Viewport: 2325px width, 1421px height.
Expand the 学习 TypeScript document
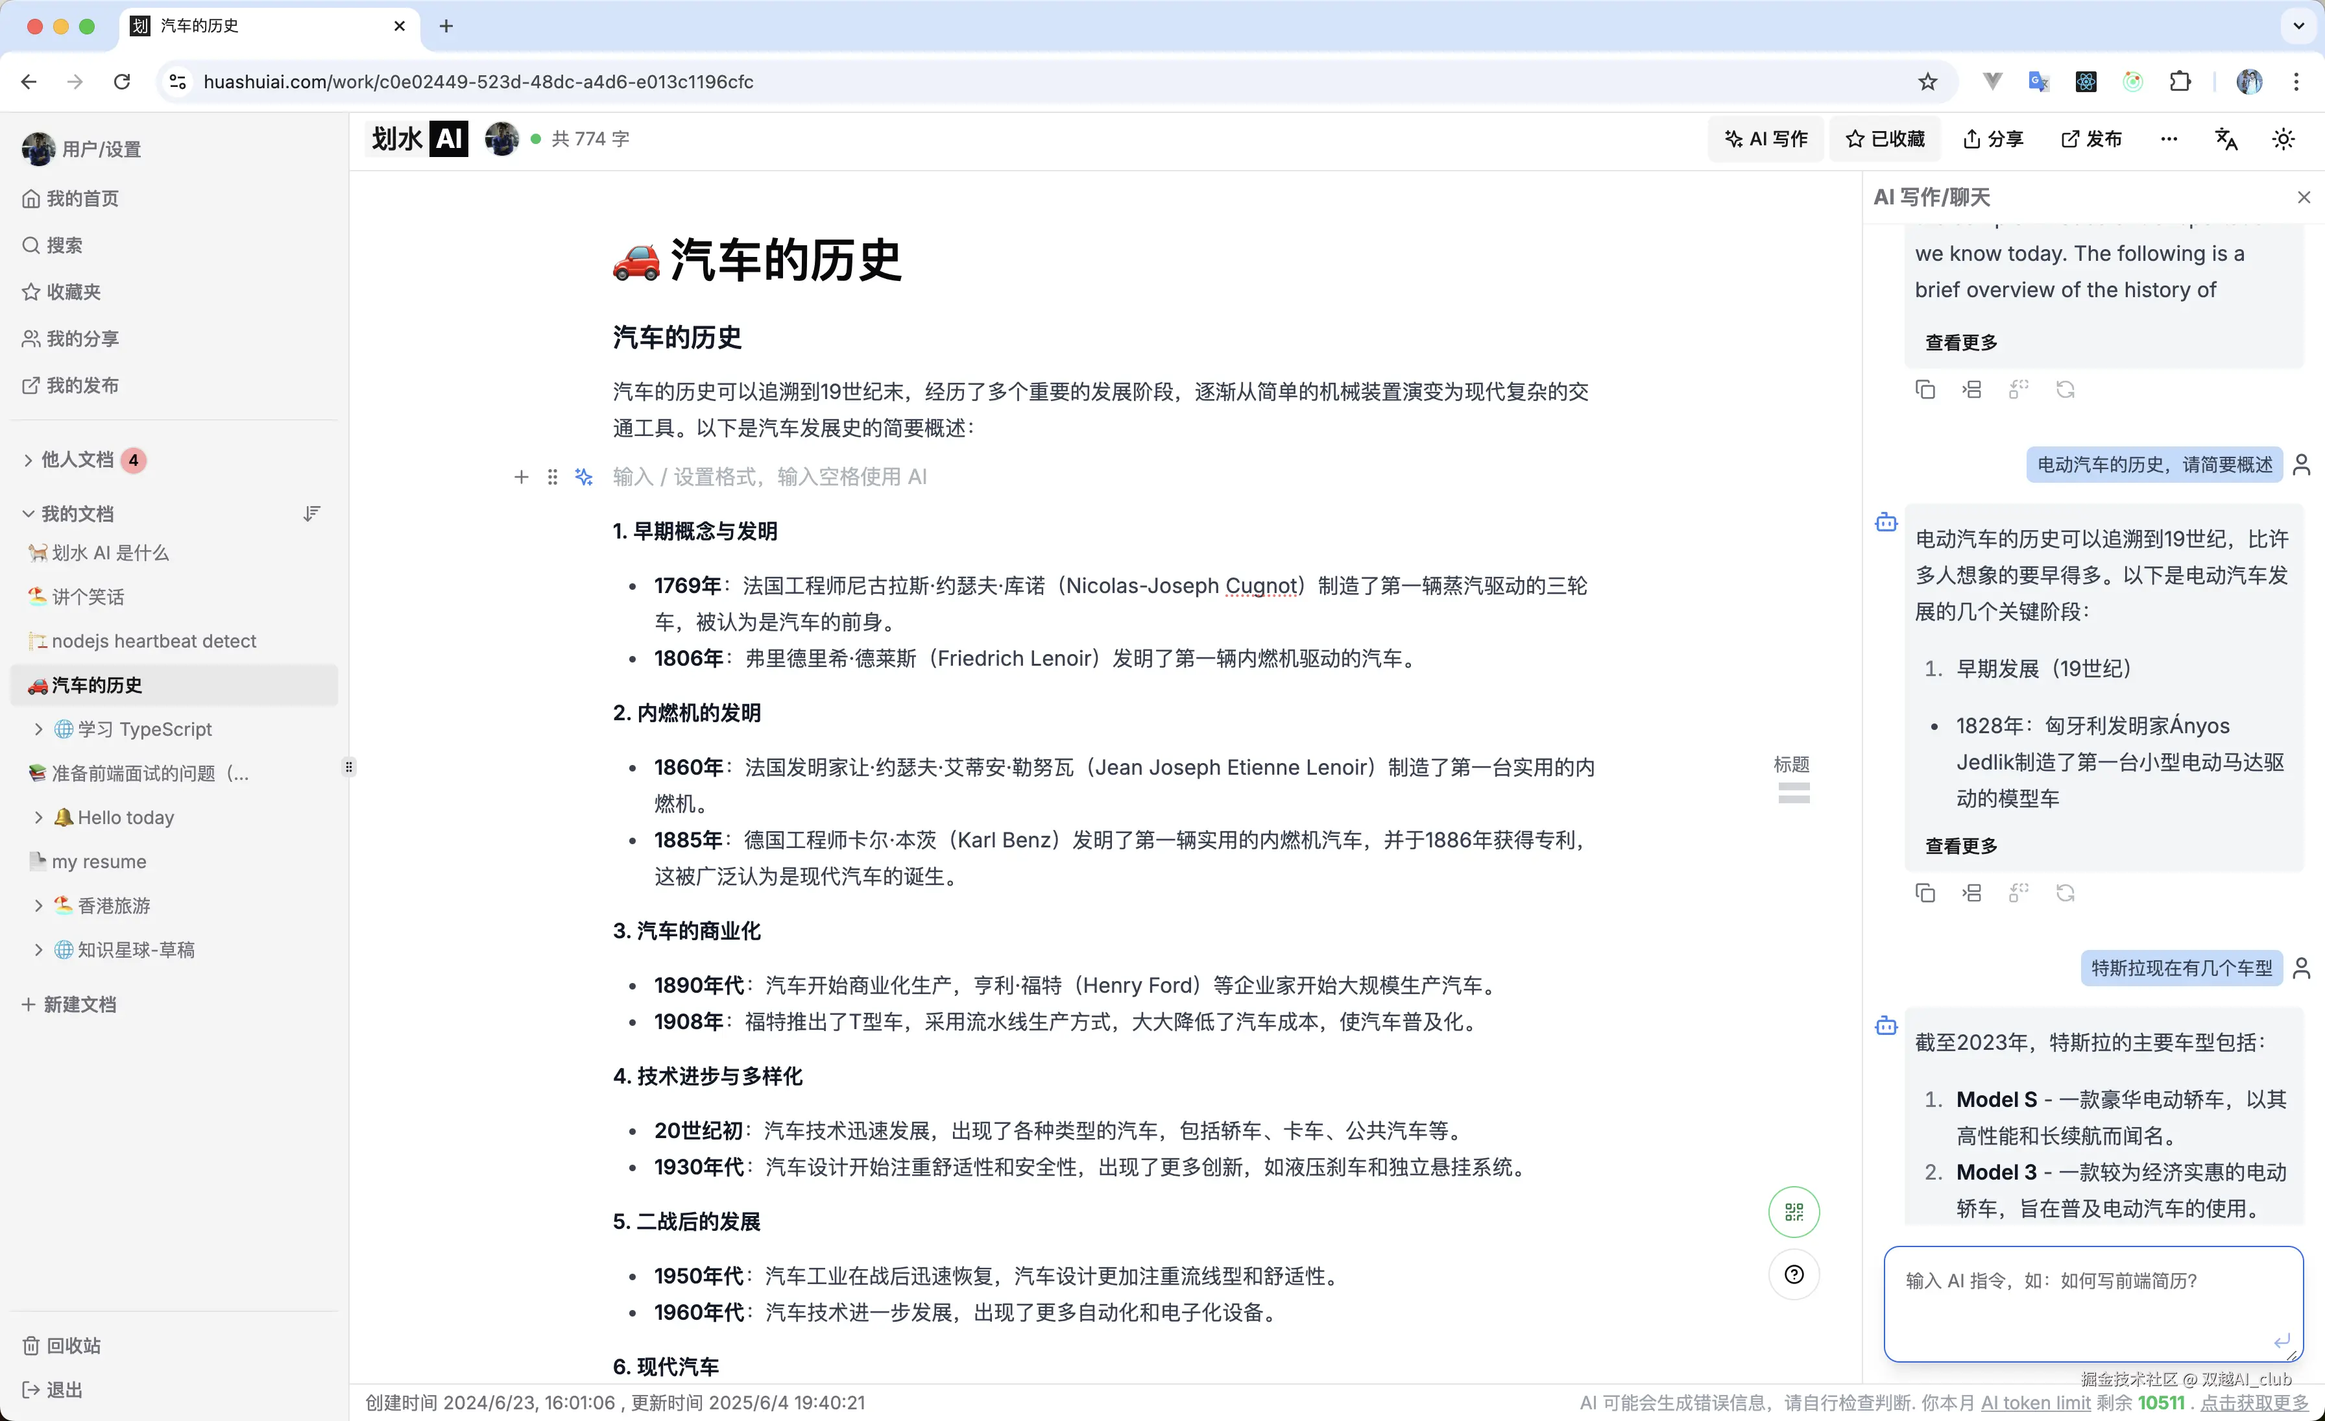[38, 729]
